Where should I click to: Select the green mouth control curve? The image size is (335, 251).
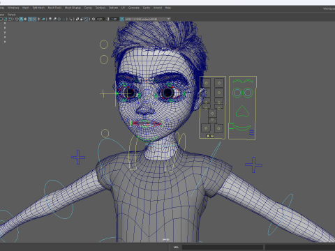(242, 128)
